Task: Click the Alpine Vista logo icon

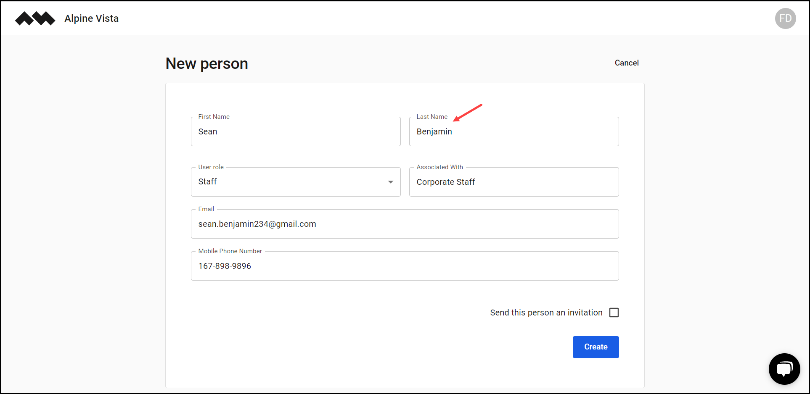Action: [x=35, y=18]
